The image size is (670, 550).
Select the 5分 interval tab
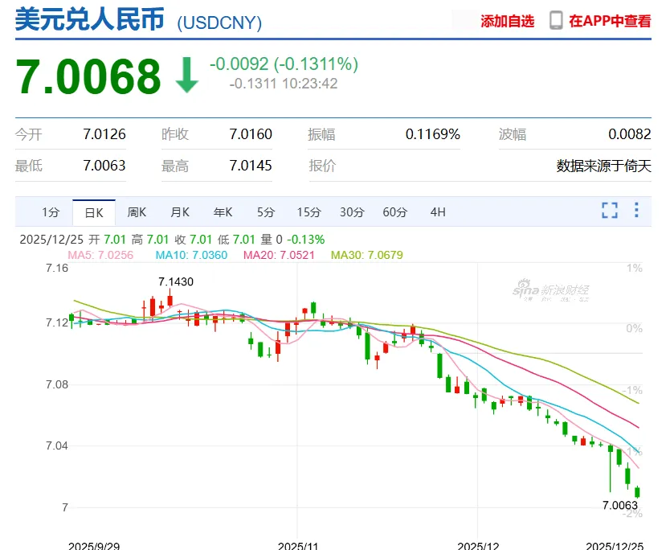pyautogui.click(x=266, y=212)
